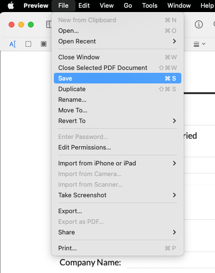
Task: Open the Help menu
Action: coord(207,6)
